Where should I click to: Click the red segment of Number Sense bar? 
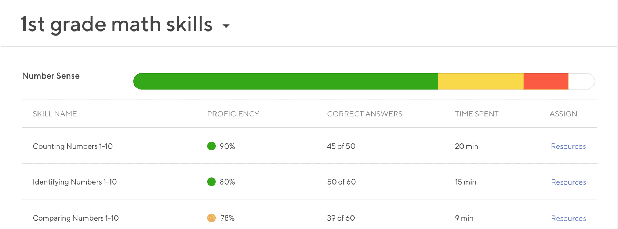pos(546,81)
